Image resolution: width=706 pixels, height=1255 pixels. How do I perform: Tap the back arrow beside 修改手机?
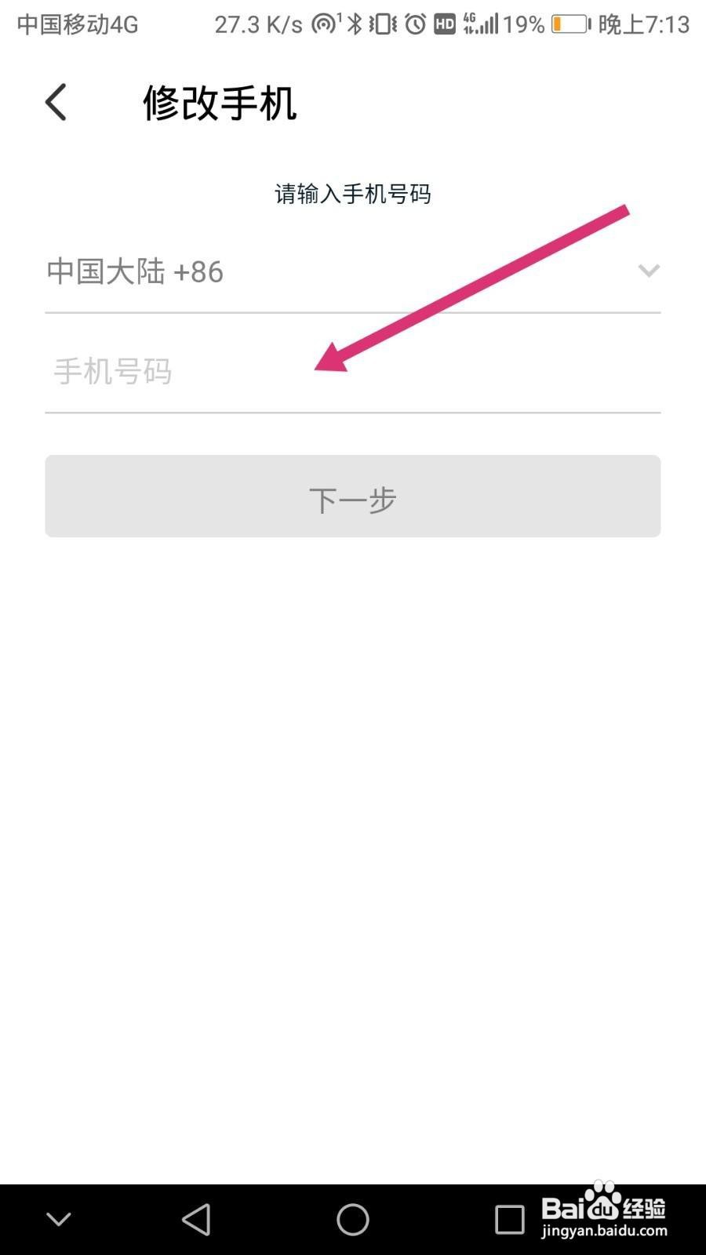[56, 103]
